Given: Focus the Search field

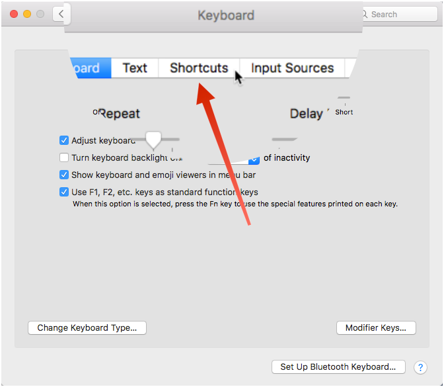Looking at the screenshot, I should [401, 14].
